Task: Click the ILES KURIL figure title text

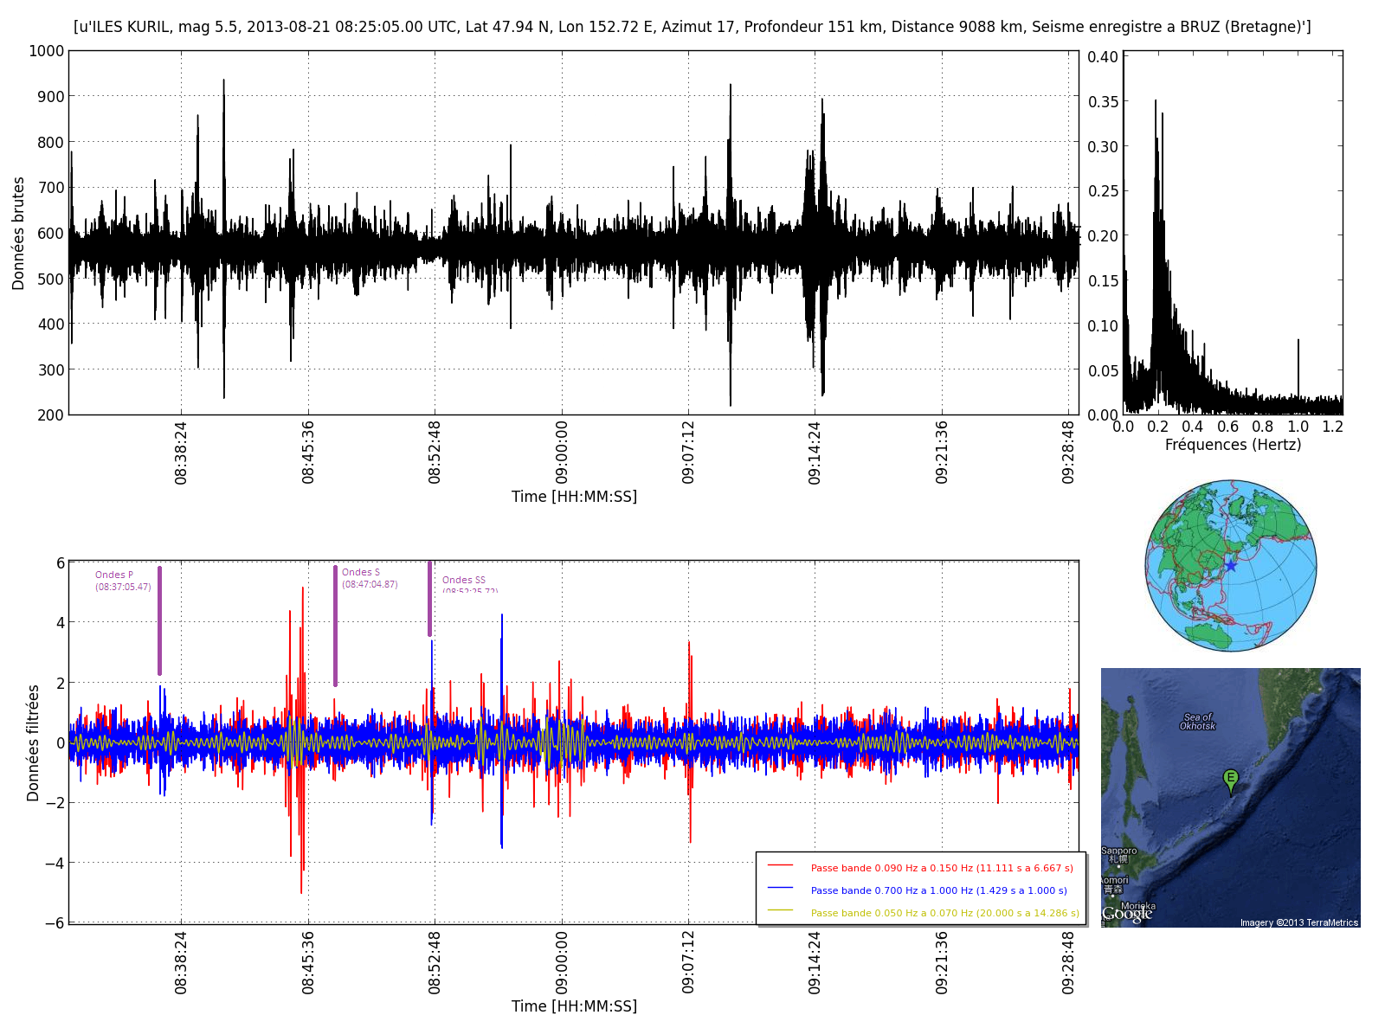Action: 692,27
